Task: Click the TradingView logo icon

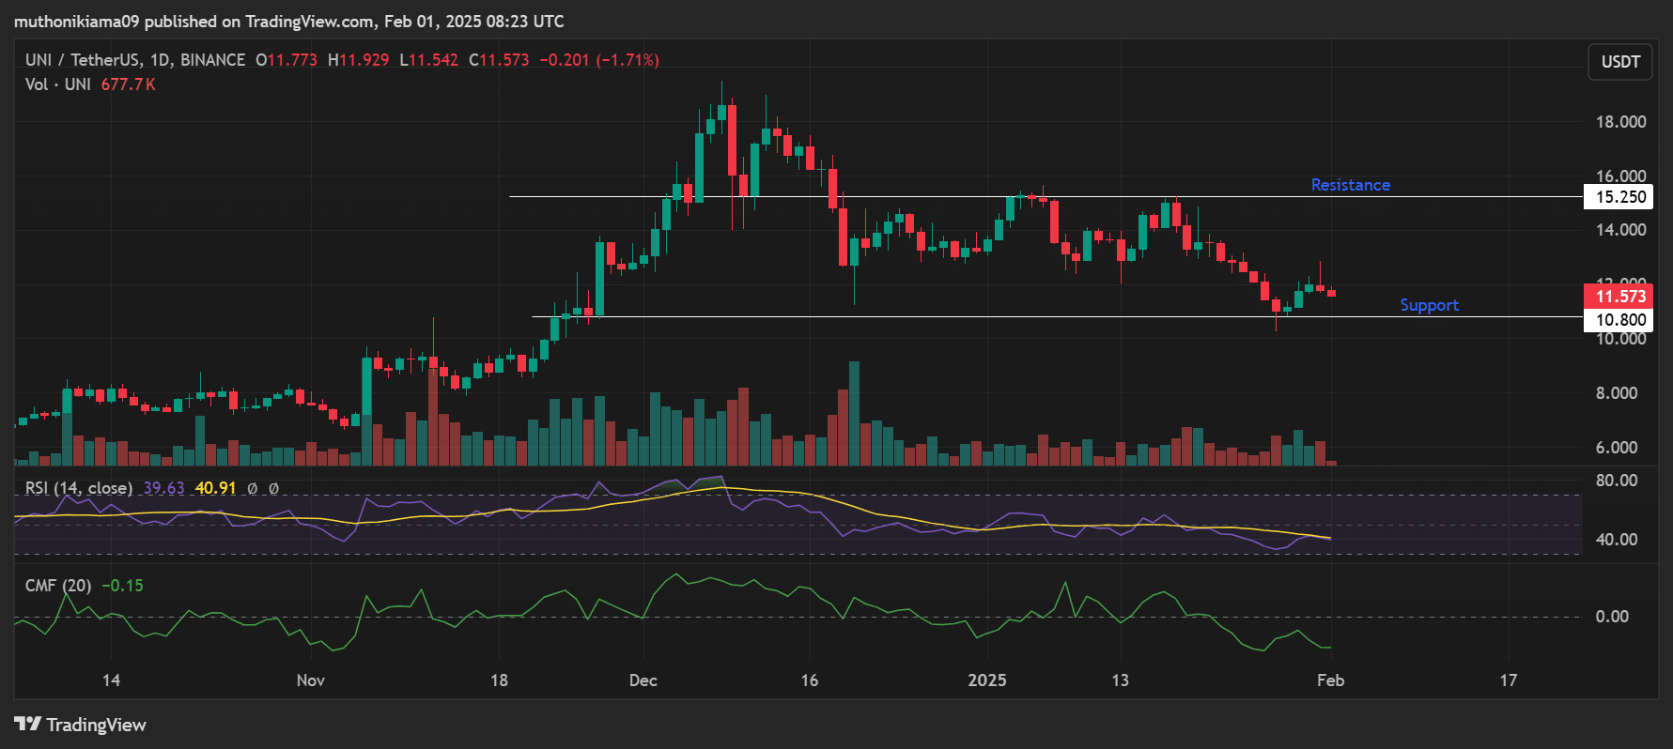Action: click(x=28, y=724)
